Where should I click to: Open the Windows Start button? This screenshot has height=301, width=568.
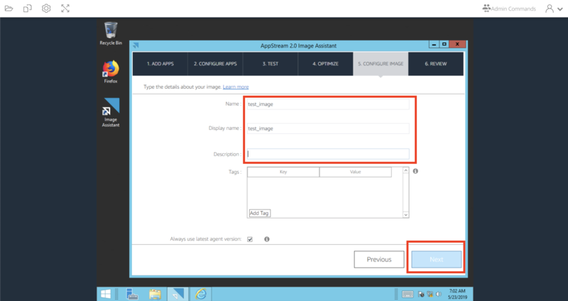coord(106,294)
